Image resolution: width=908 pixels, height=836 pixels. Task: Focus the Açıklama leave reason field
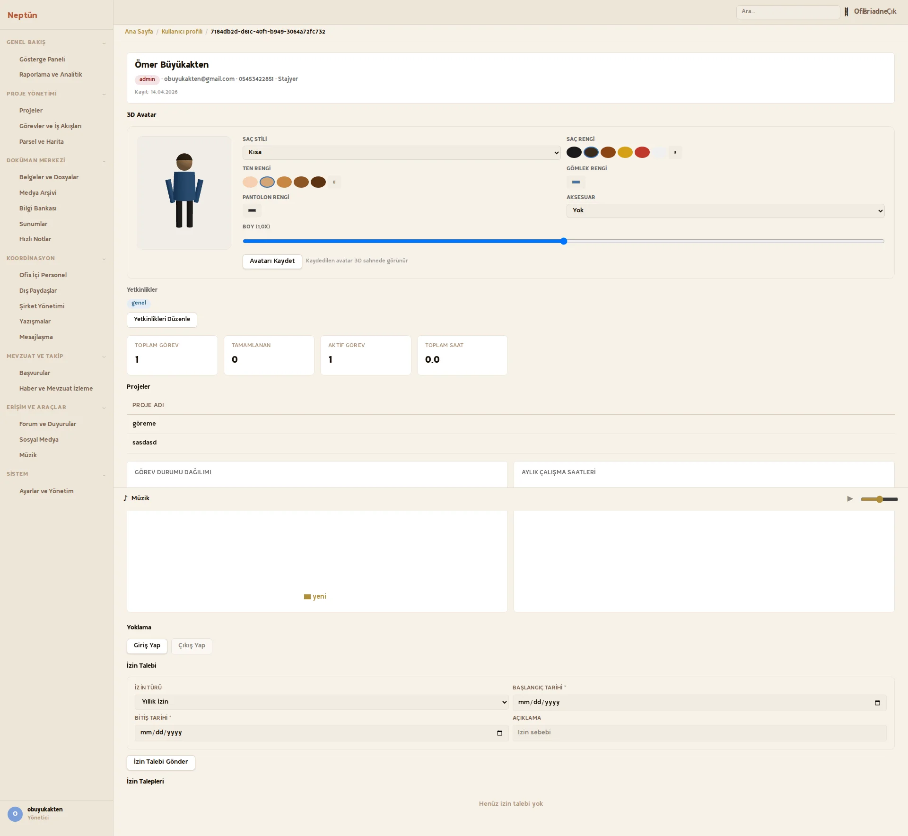[x=699, y=733]
